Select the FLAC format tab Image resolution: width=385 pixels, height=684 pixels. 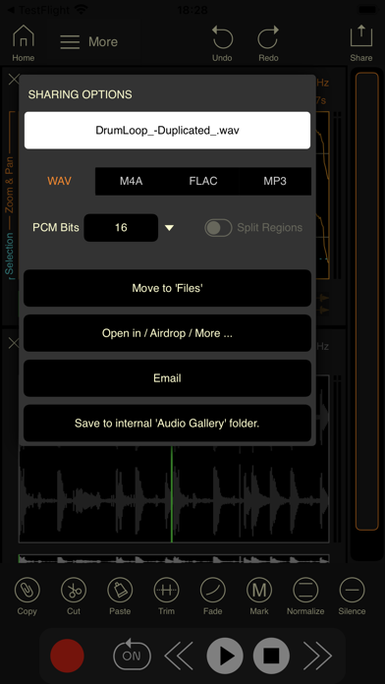click(x=203, y=181)
